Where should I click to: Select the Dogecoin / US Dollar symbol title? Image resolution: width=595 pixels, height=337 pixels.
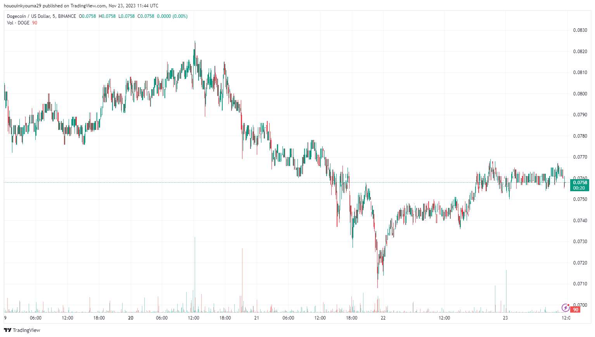pyautogui.click(x=28, y=16)
